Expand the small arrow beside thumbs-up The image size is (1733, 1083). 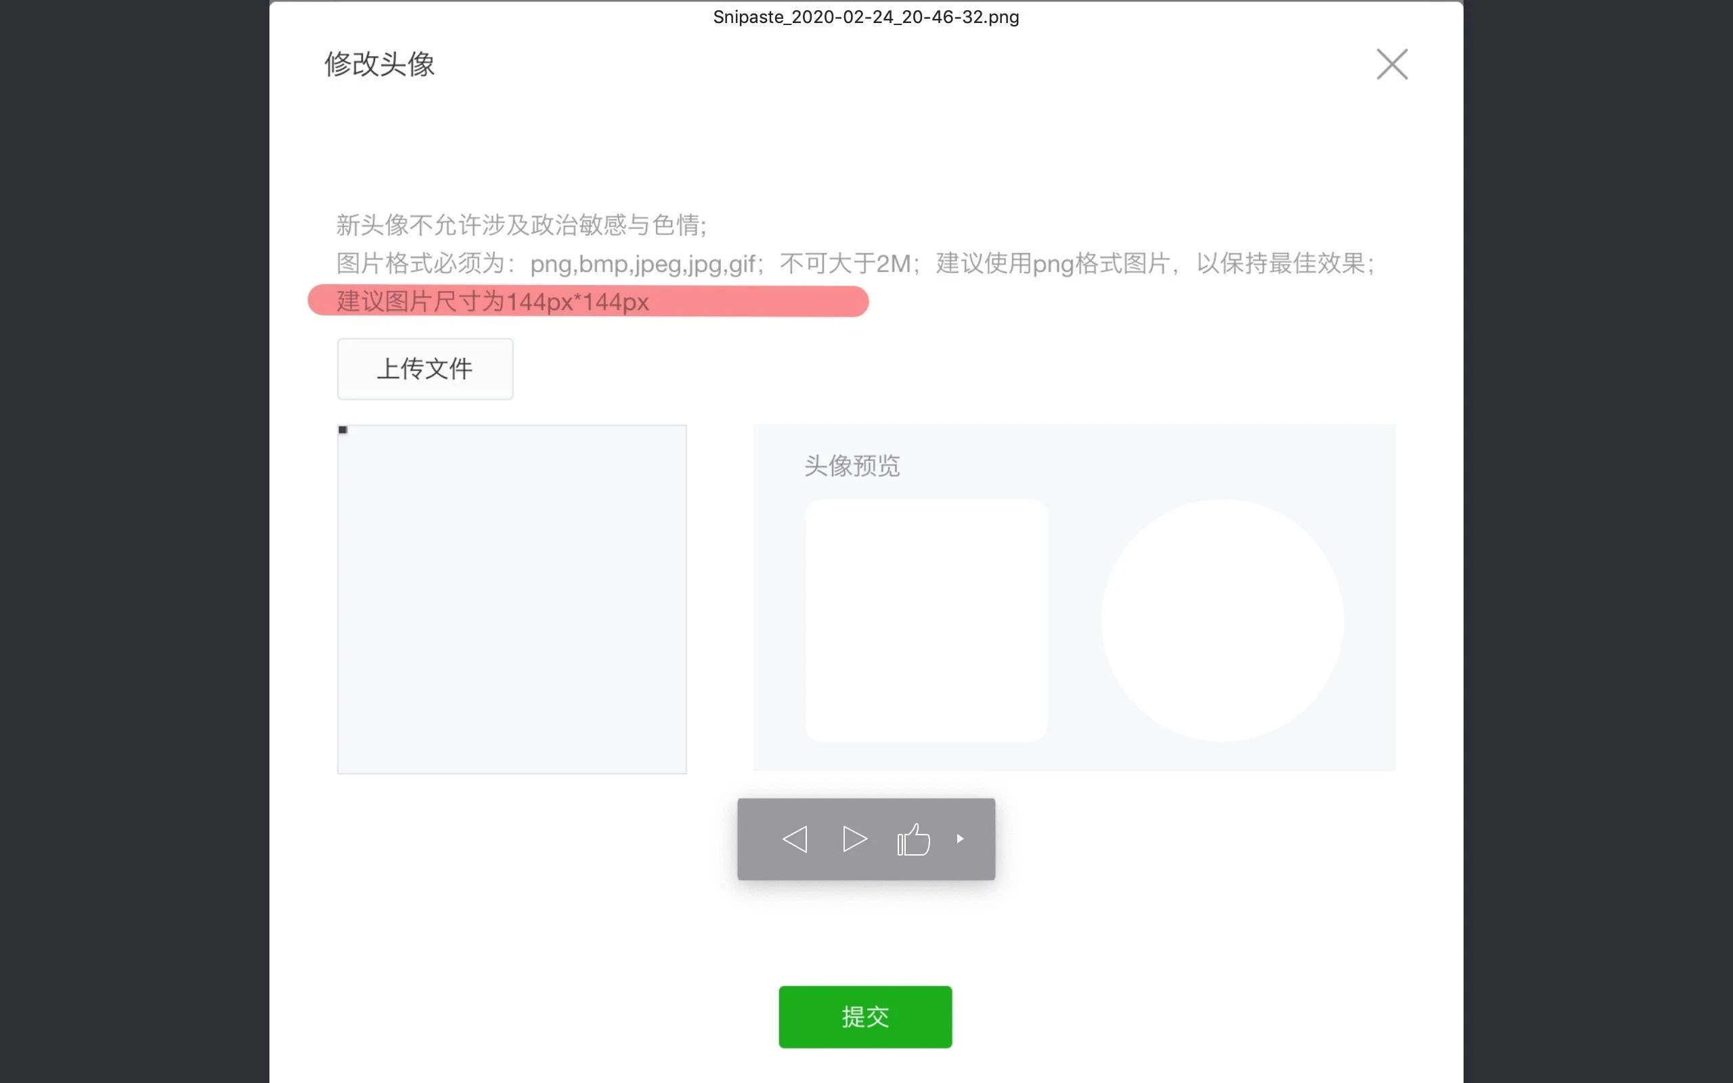click(961, 839)
